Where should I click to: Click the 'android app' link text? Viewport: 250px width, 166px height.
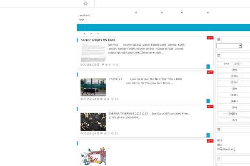coord(85,17)
